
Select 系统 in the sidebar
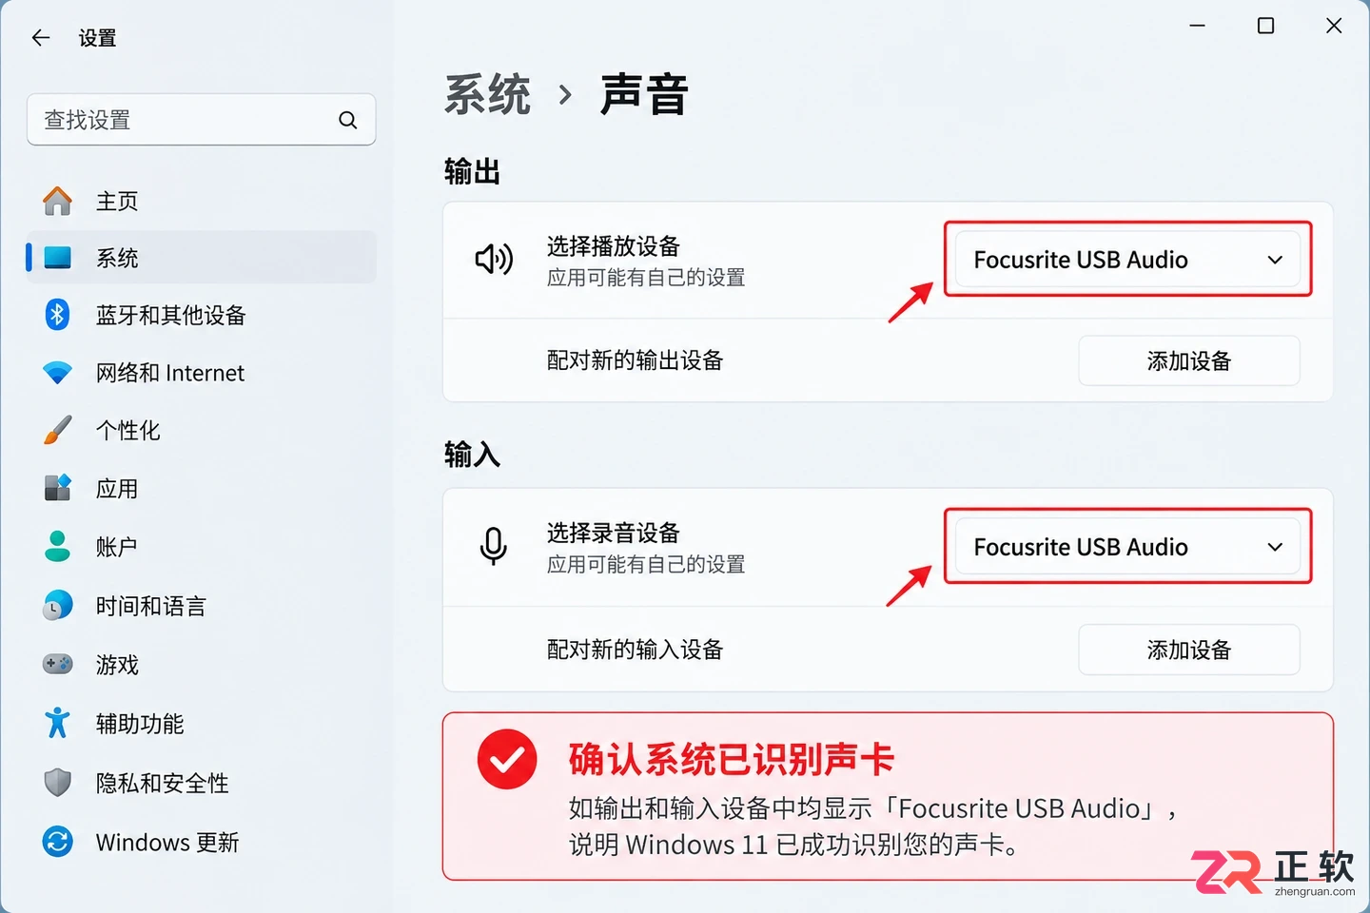(201, 258)
